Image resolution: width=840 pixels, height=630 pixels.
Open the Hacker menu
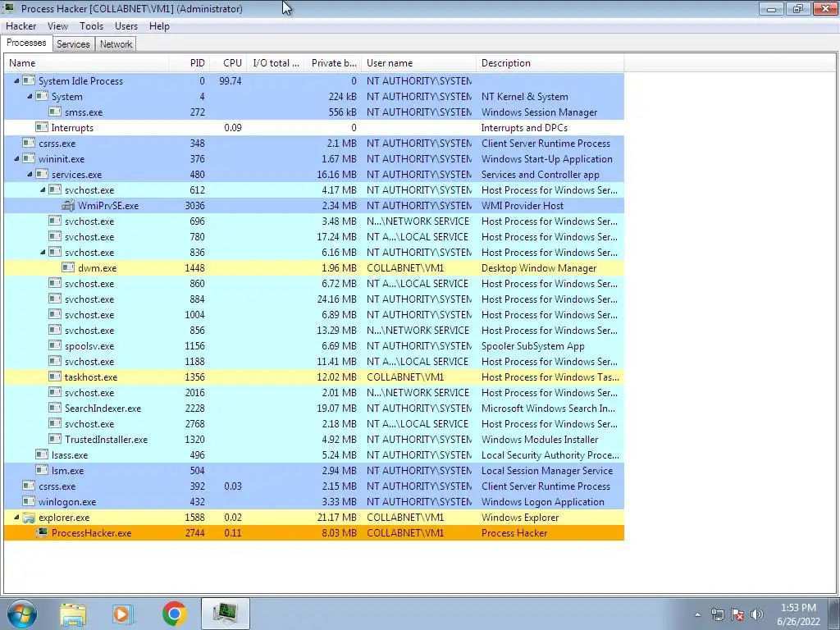[x=21, y=25]
